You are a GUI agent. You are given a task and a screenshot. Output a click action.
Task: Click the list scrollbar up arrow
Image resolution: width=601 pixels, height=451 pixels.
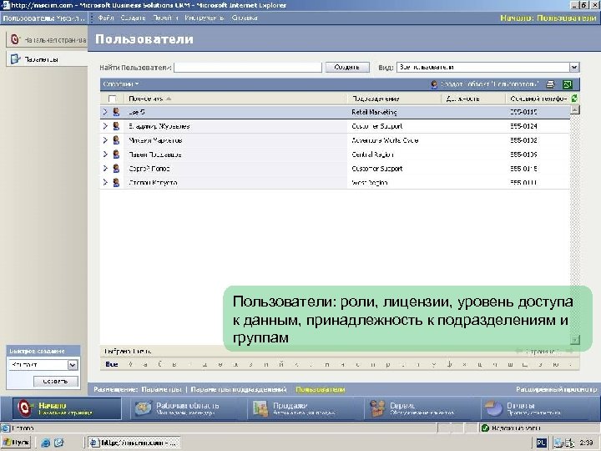click(x=574, y=110)
